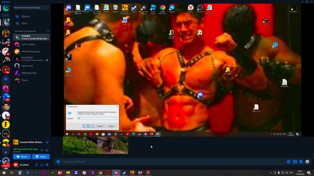Show hidden icons in the system tray

click(x=271, y=173)
